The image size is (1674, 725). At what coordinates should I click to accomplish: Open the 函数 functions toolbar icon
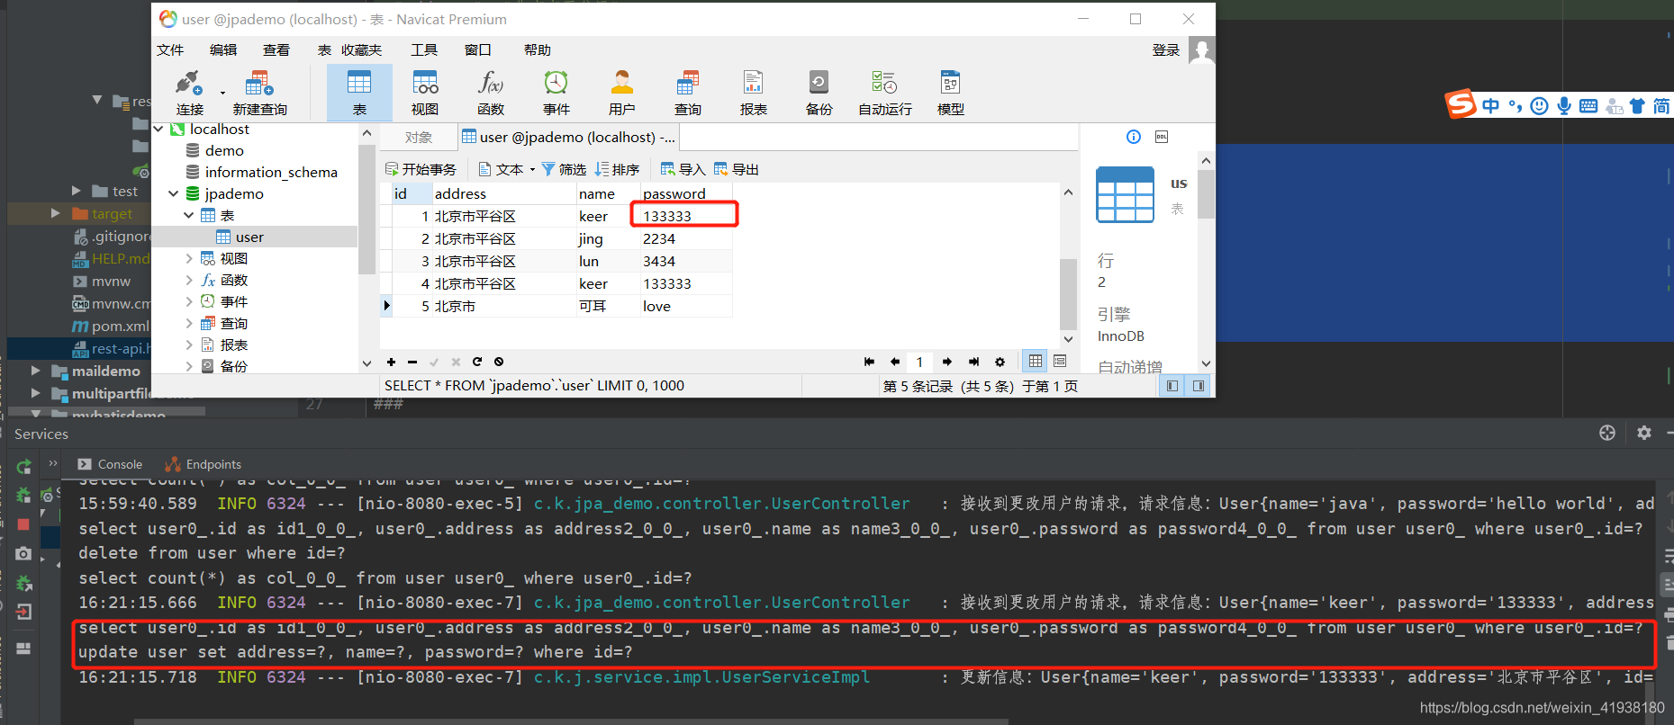pos(491,94)
